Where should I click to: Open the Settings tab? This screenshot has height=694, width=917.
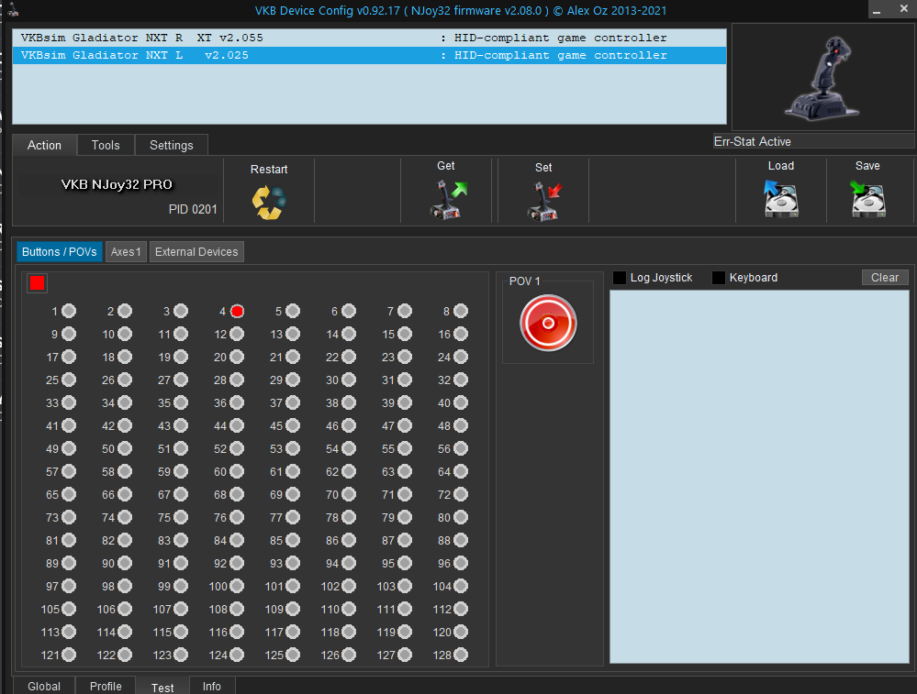[172, 145]
